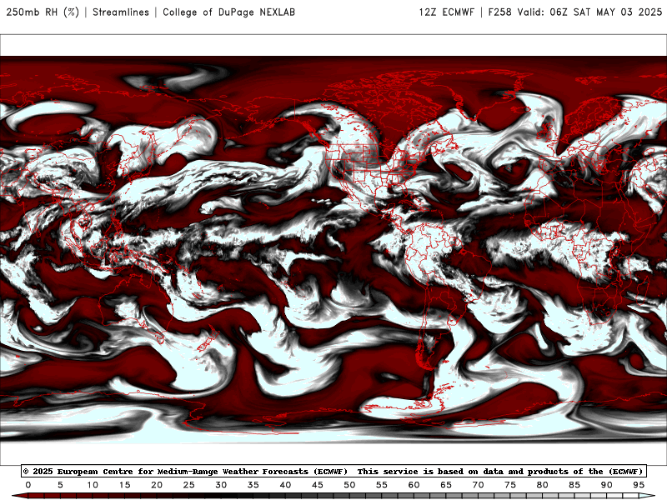Click the "40" value on color scale

click(x=285, y=485)
